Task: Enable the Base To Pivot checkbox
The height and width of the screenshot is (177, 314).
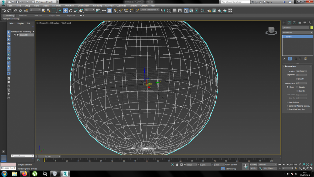Action: coord(287,102)
